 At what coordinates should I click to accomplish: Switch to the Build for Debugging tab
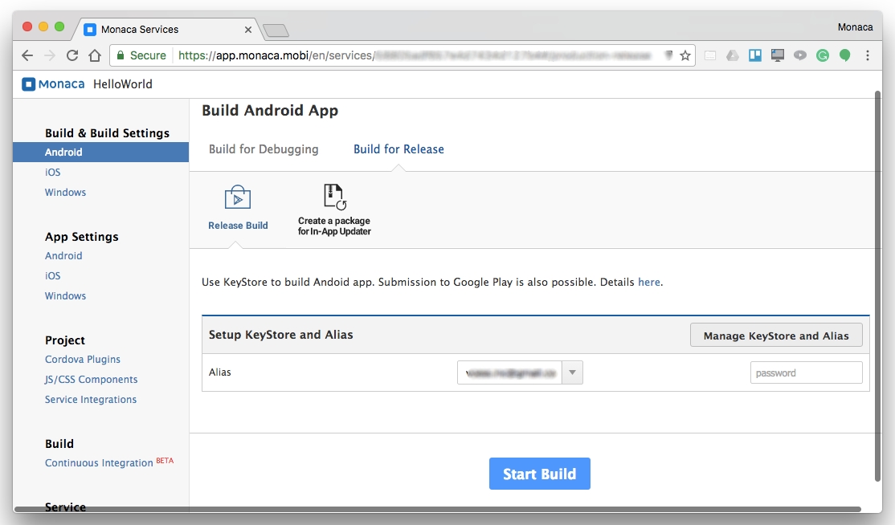coord(264,149)
